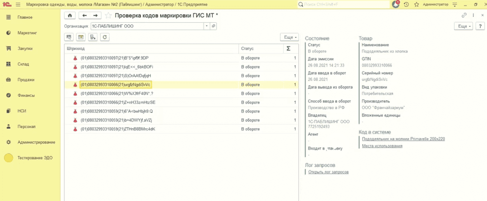487x201 pixels.
Task: Click the owner 1С-ПАБЛИШИНГ ООО 7725192493
Action: (x=329, y=124)
